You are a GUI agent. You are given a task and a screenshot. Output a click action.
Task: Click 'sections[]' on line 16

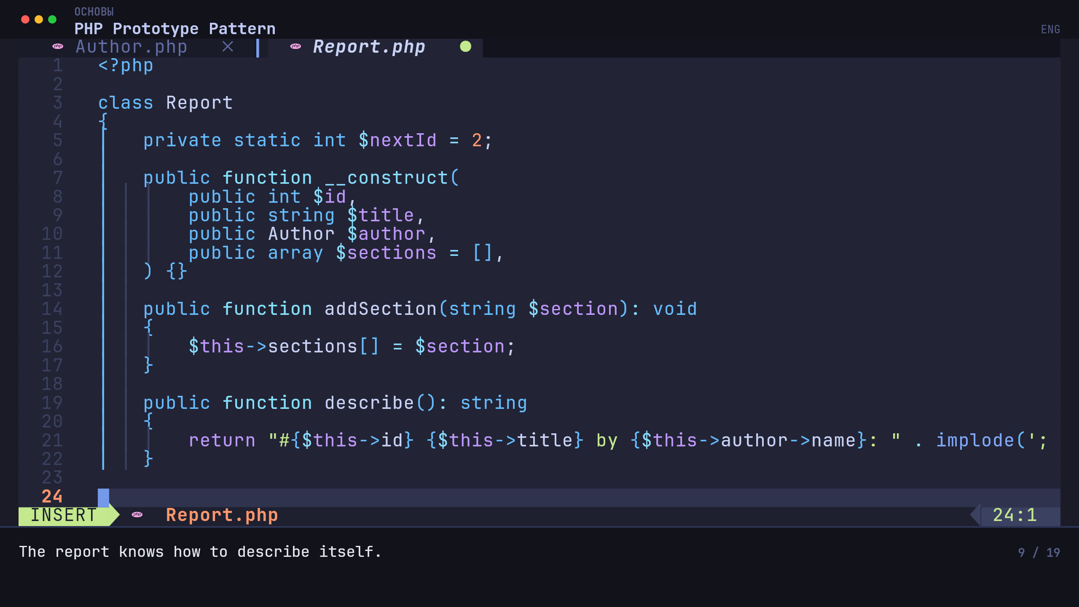(324, 346)
